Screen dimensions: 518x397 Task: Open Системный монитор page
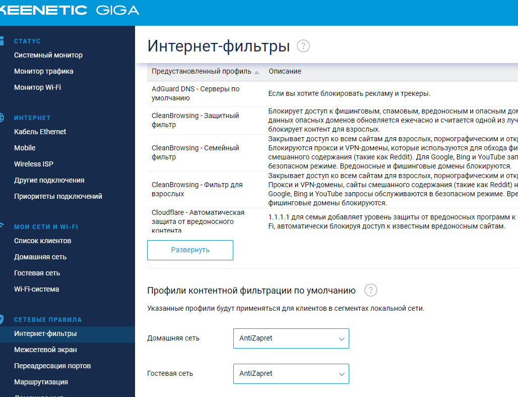(x=48, y=55)
